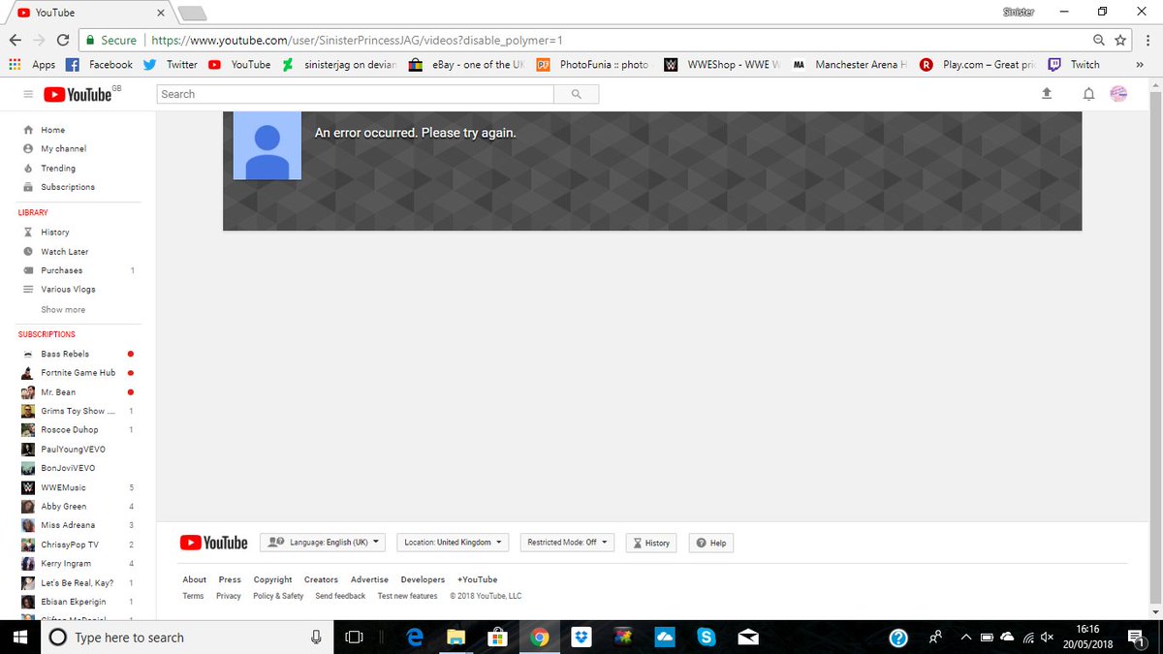Select the YouTube browser tab
The height and width of the screenshot is (654, 1163).
click(90, 13)
